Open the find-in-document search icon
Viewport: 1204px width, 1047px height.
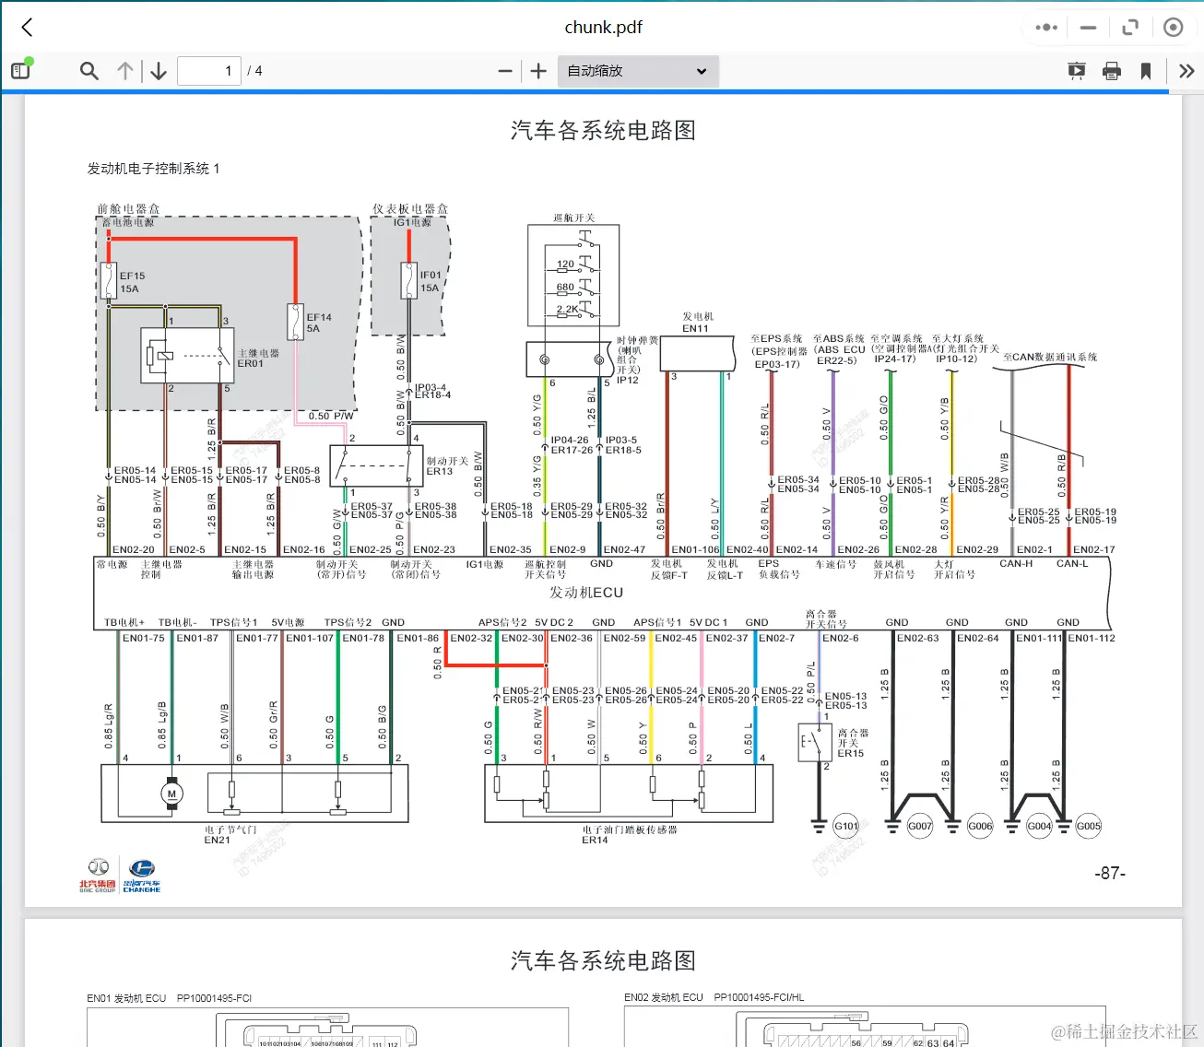(x=89, y=71)
